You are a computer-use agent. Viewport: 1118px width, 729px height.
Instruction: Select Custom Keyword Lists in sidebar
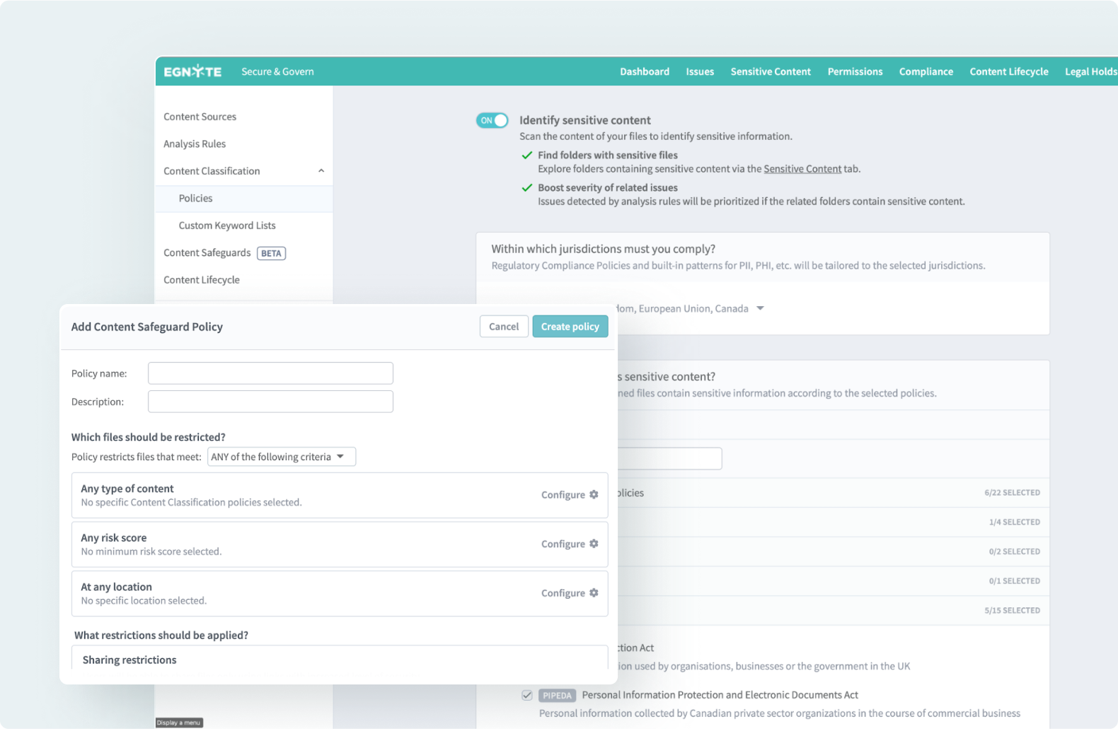tap(227, 226)
